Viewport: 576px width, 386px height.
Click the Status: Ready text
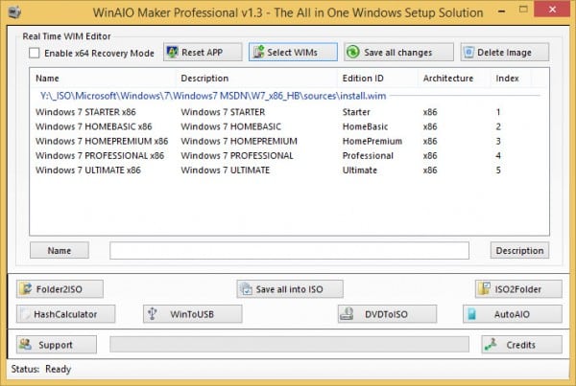coord(41,369)
